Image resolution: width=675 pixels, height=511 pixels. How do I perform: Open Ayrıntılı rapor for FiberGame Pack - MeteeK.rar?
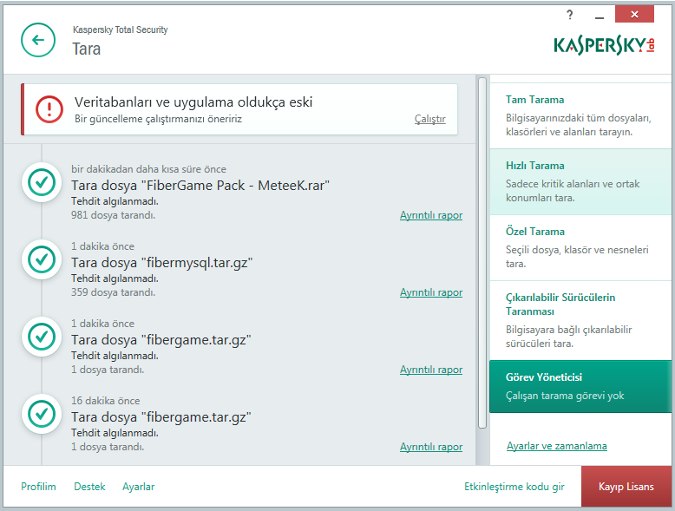431,215
